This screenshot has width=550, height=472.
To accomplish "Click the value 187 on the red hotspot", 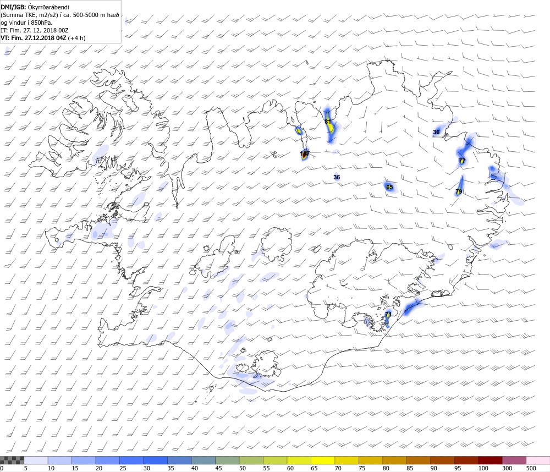I will 305,153.
